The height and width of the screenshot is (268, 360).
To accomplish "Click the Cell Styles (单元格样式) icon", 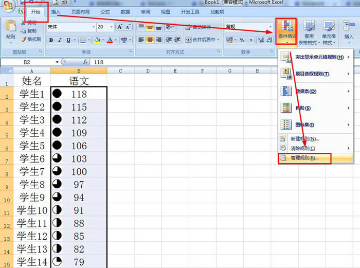I will pyautogui.click(x=329, y=31).
